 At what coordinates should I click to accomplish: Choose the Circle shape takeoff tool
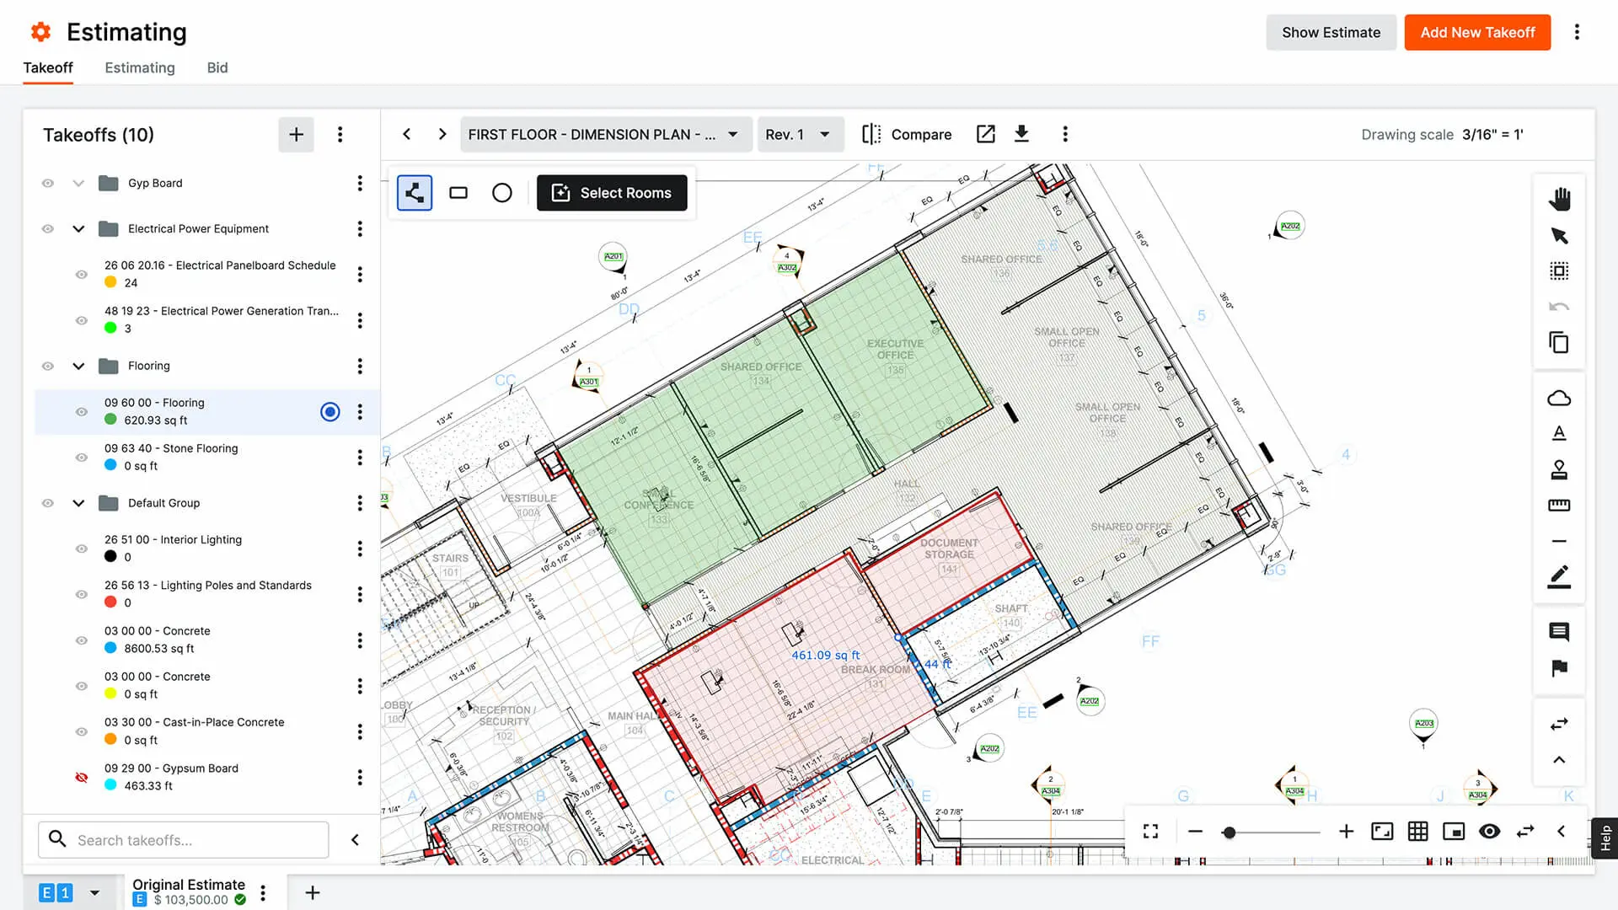[502, 192]
